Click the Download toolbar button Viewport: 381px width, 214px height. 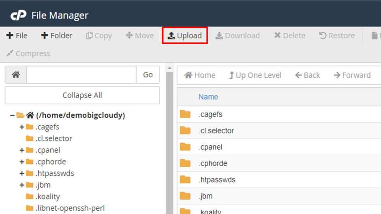pyautogui.click(x=238, y=36)
